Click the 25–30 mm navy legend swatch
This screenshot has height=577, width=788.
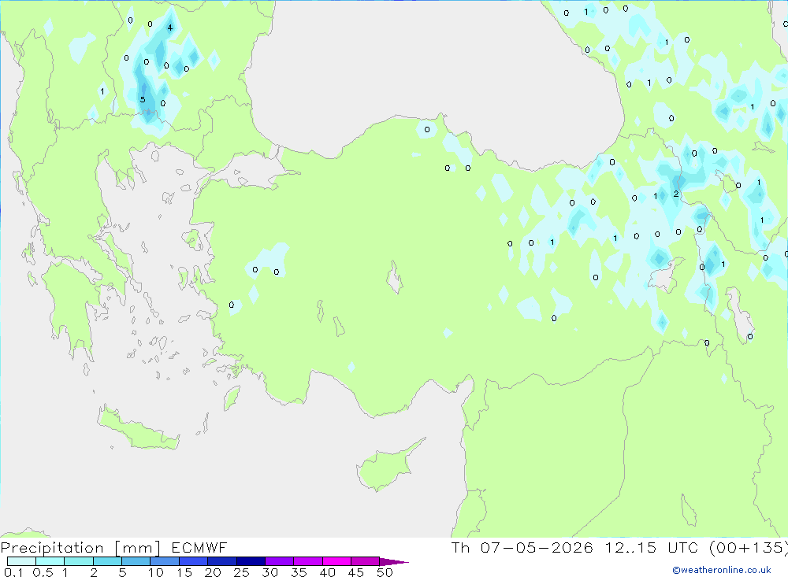[x=251, y=561]
